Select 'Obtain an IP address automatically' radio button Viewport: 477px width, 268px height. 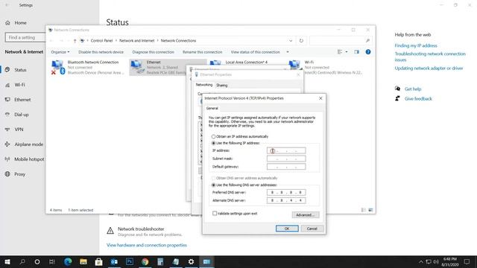213,136
